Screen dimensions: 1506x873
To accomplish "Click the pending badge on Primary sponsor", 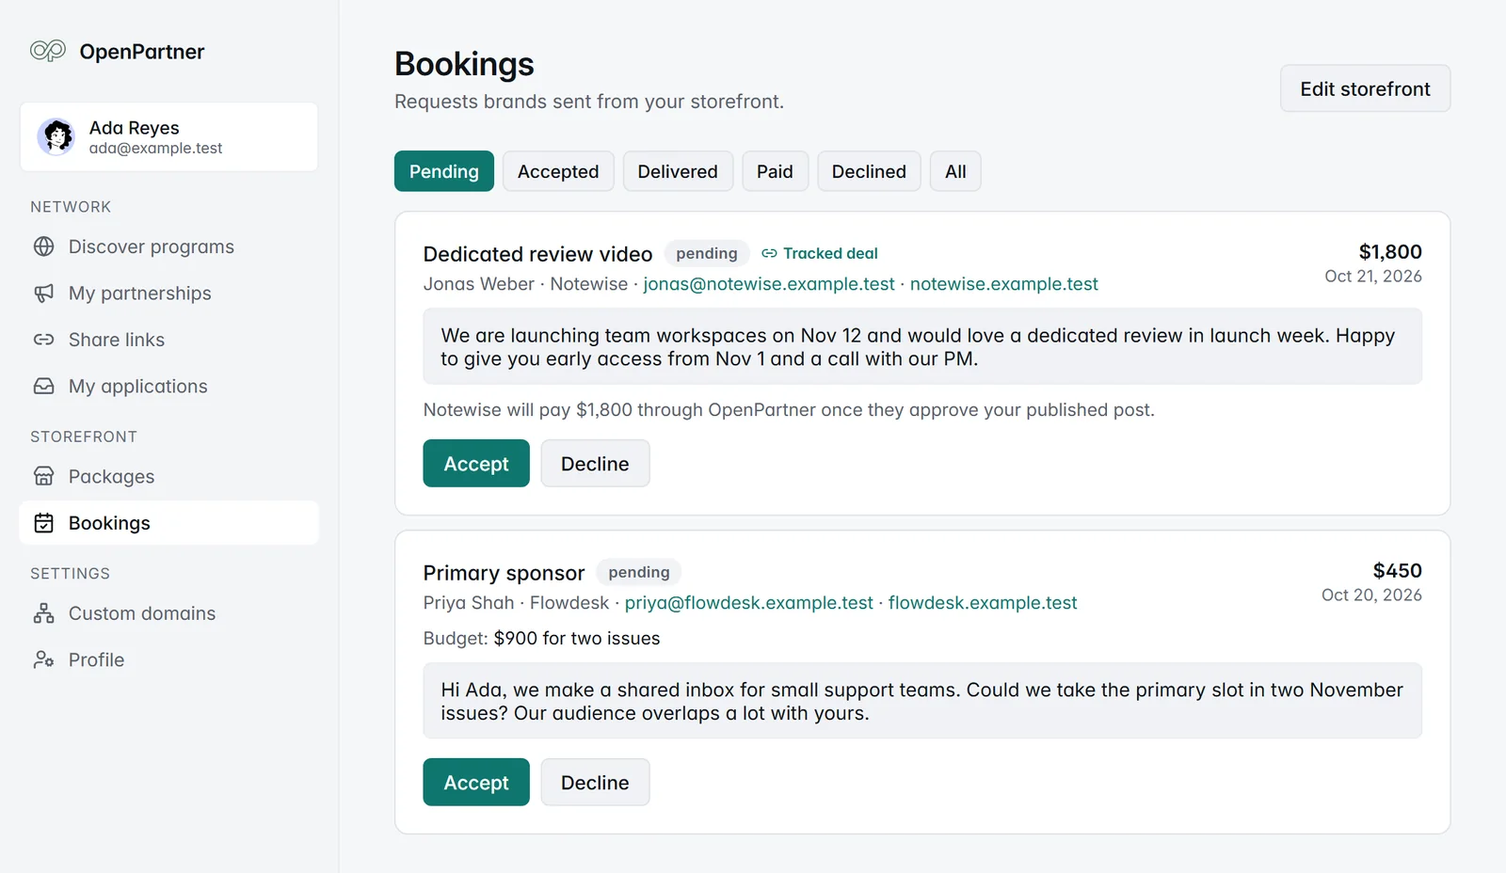I will 639,572.
